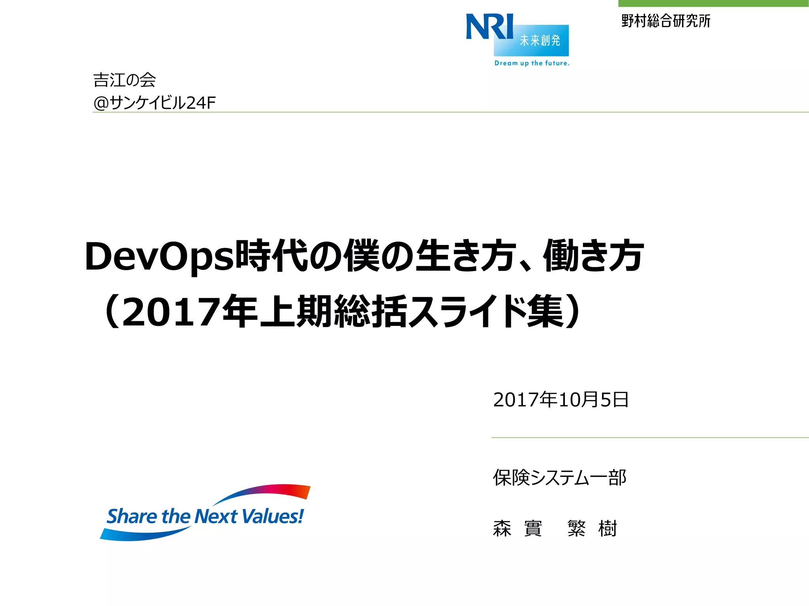809x606 pixels.
Task: Click the author surname 森實
Action: [517, 528]
